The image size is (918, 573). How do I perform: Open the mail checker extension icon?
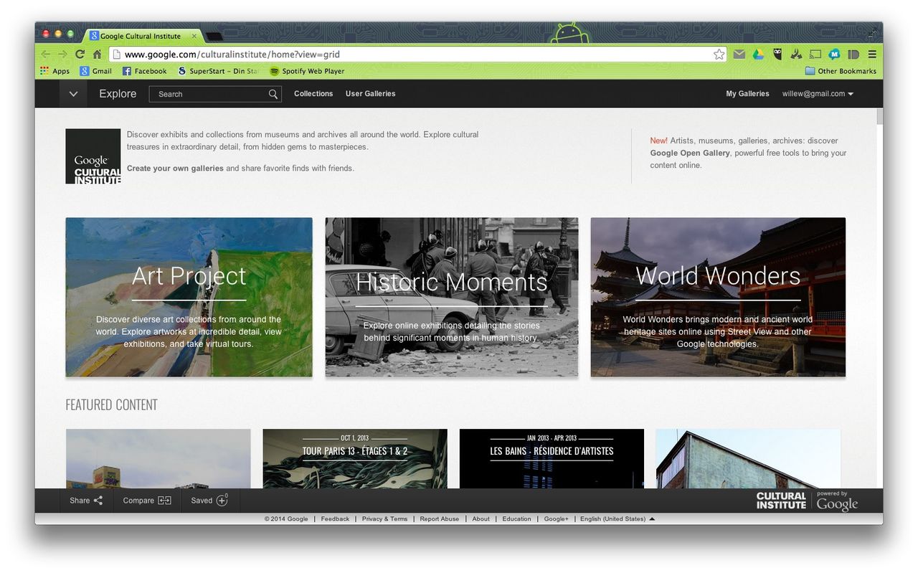tap(739, 55)
